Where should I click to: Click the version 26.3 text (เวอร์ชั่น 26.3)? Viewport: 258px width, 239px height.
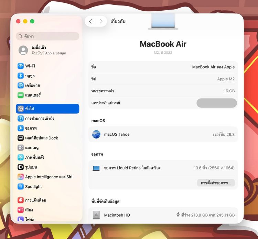click(x=224, y=134)
